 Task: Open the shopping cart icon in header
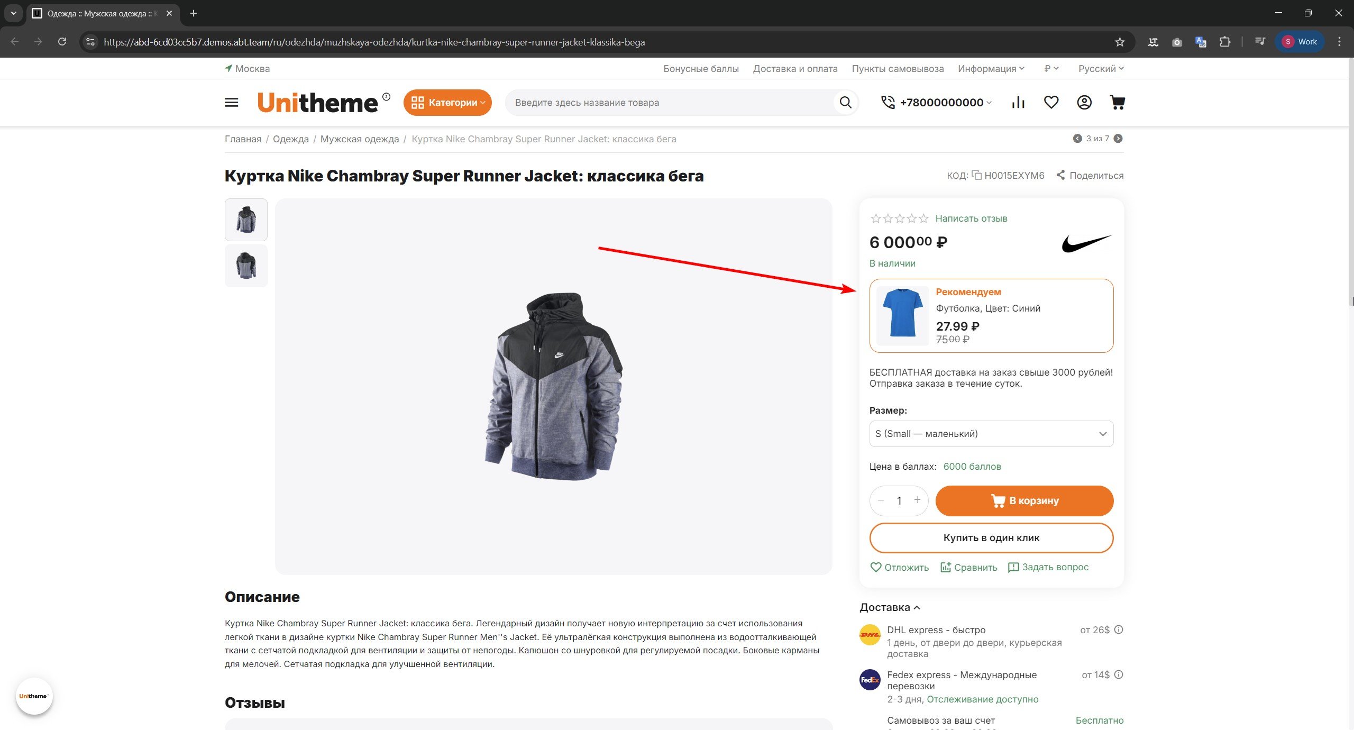click(1117, 102)
